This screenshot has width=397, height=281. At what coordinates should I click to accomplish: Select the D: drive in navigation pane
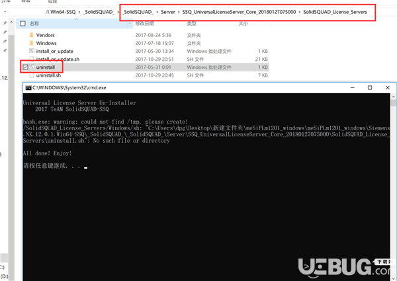click(x=4, y=276)
